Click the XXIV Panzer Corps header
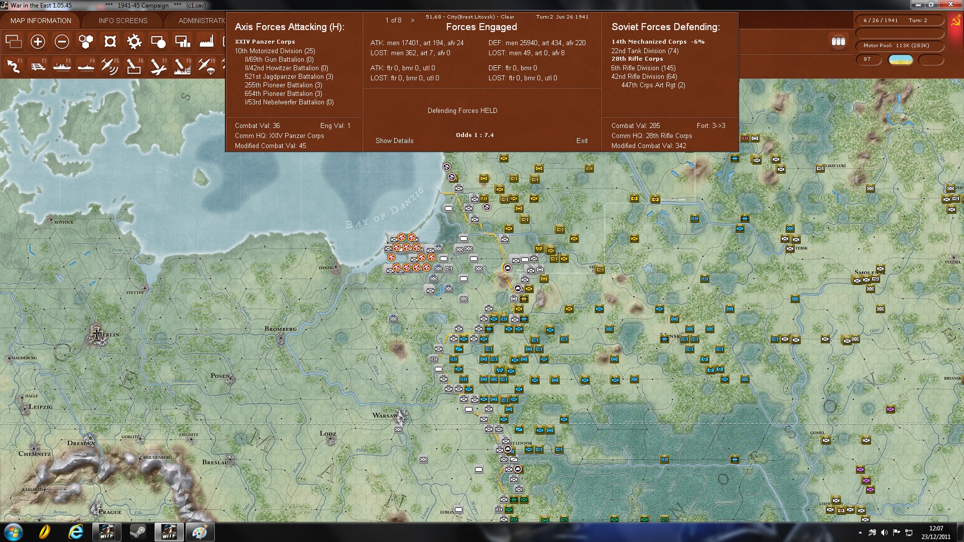This screenshot has width=964, height=542. (x=265, y=42)
